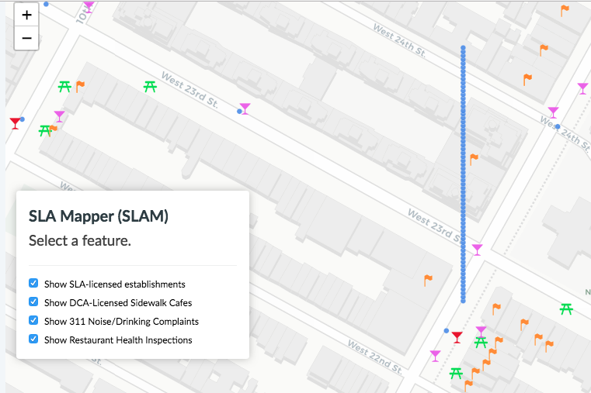Screen dimensions: 591x393
Task: Uncheck Show SLA-licensed establishments checkbox
Action: [33, 284]
